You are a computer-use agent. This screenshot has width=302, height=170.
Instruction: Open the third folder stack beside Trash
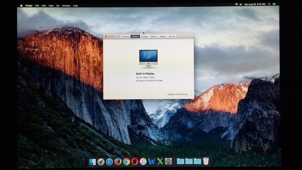click(x=197, y=161)
